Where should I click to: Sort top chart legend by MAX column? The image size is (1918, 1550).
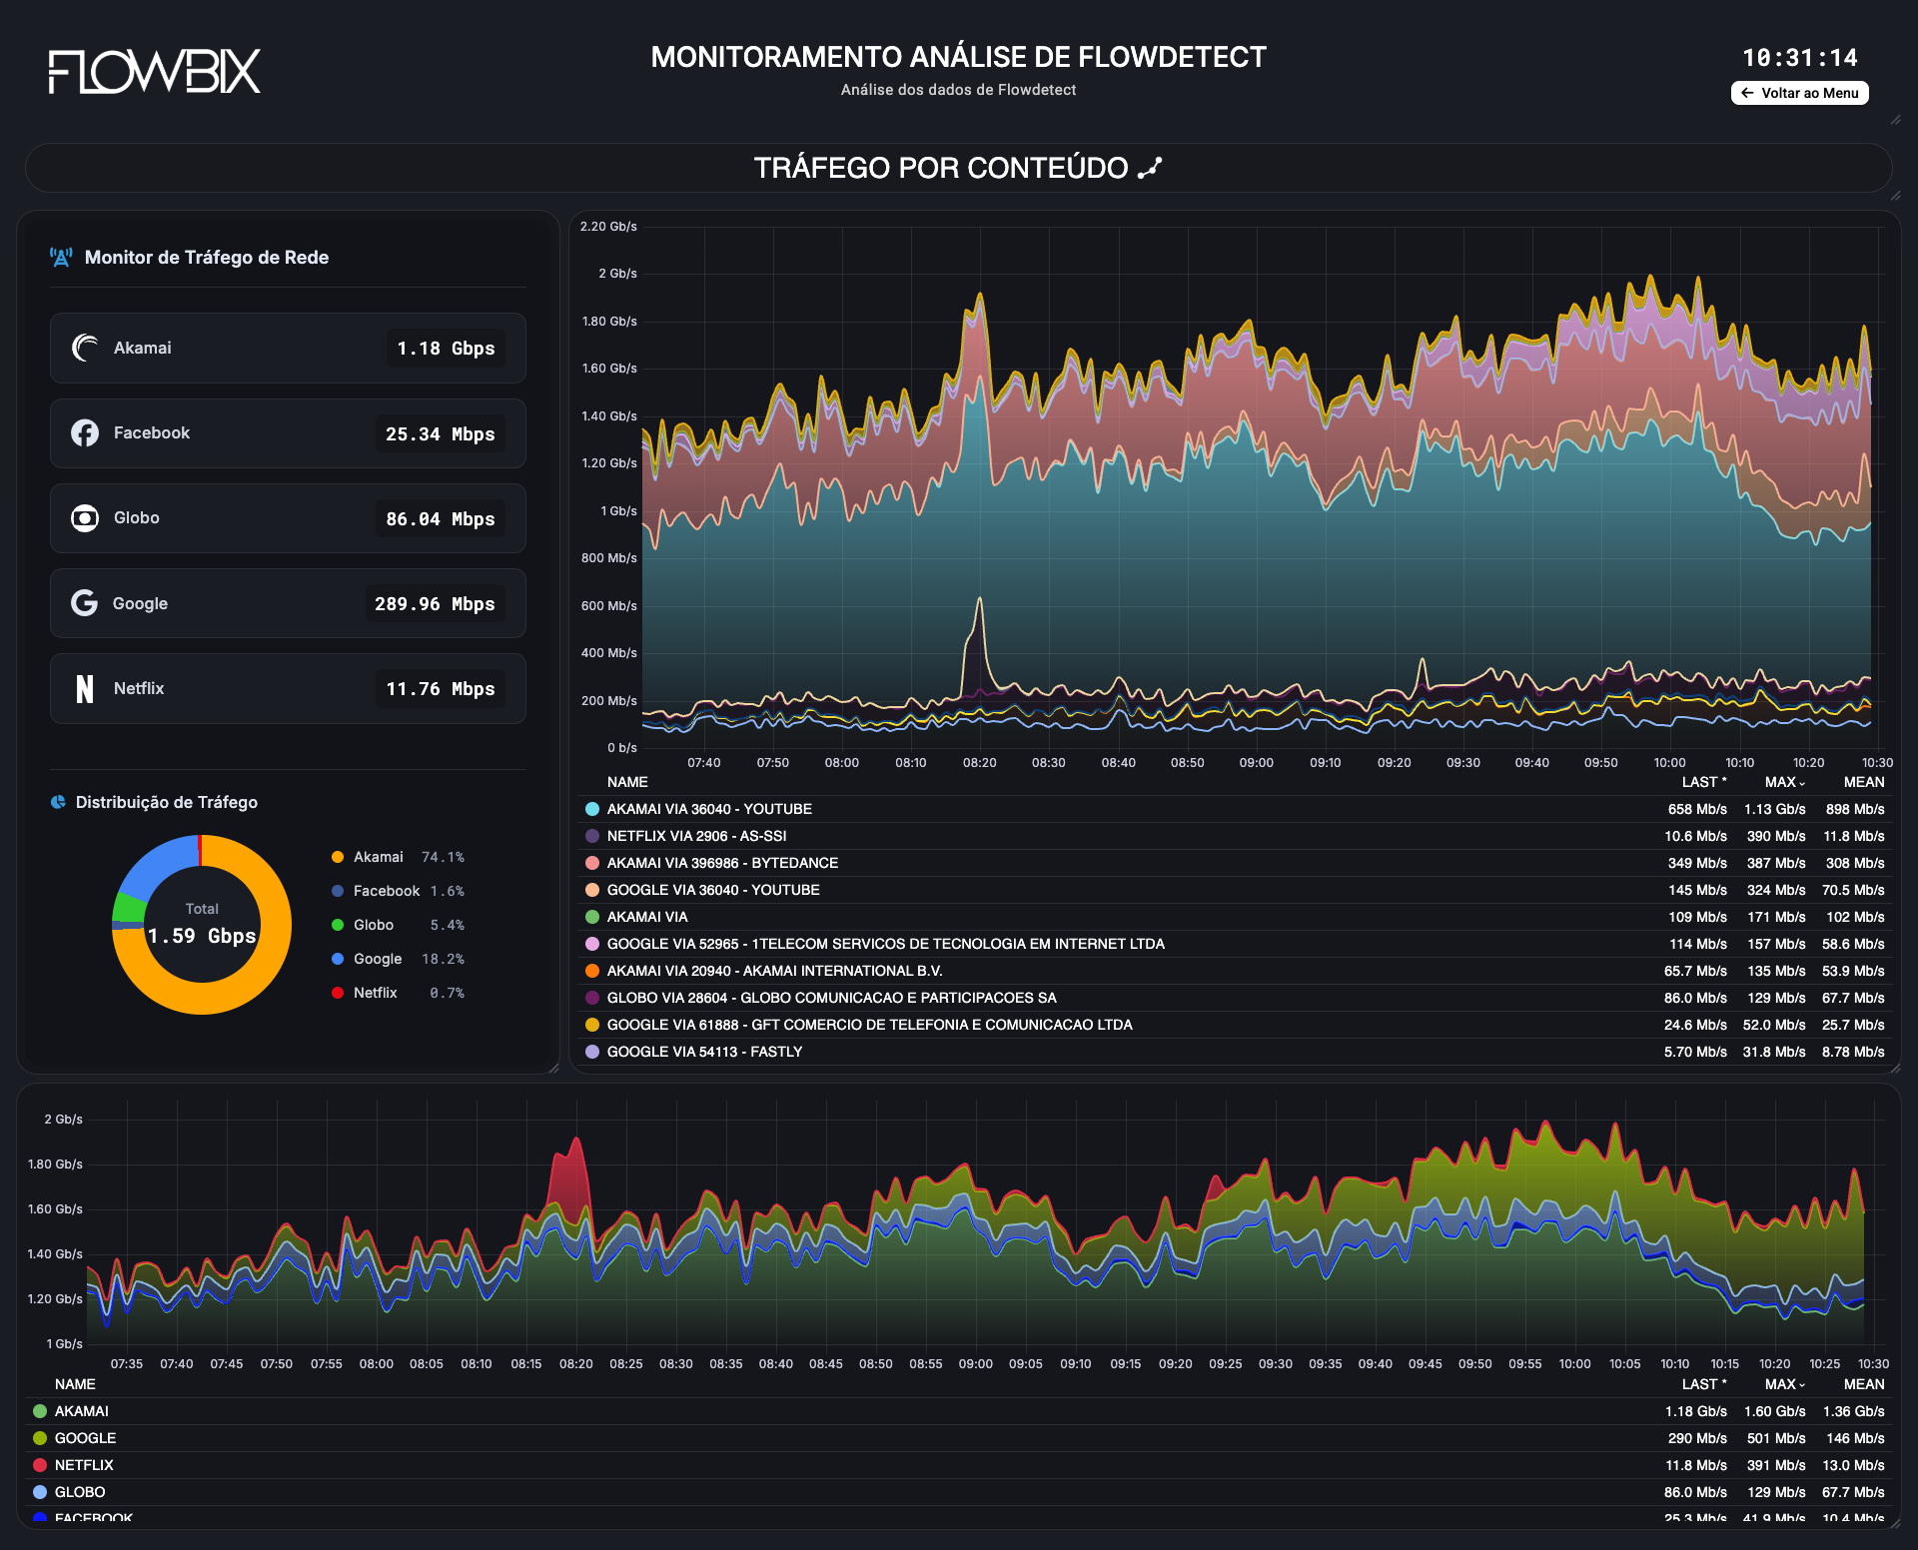(x=1784, y=782)
